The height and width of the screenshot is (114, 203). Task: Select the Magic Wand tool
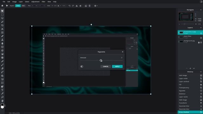coord(2,22)
